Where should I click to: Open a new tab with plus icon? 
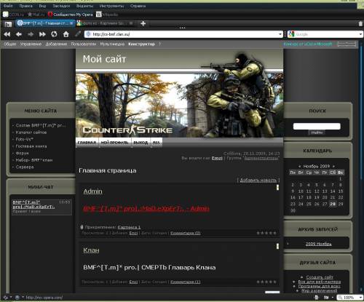click(x=143, y=23)
